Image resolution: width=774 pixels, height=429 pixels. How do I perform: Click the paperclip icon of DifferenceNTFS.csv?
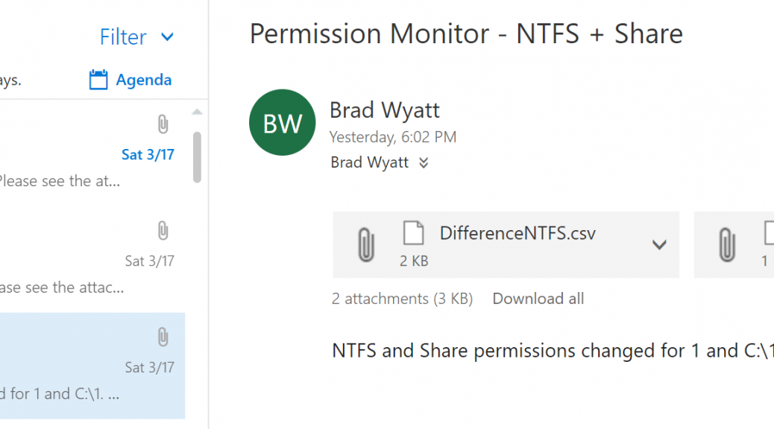pyautogui.click(x=366, y=244)
